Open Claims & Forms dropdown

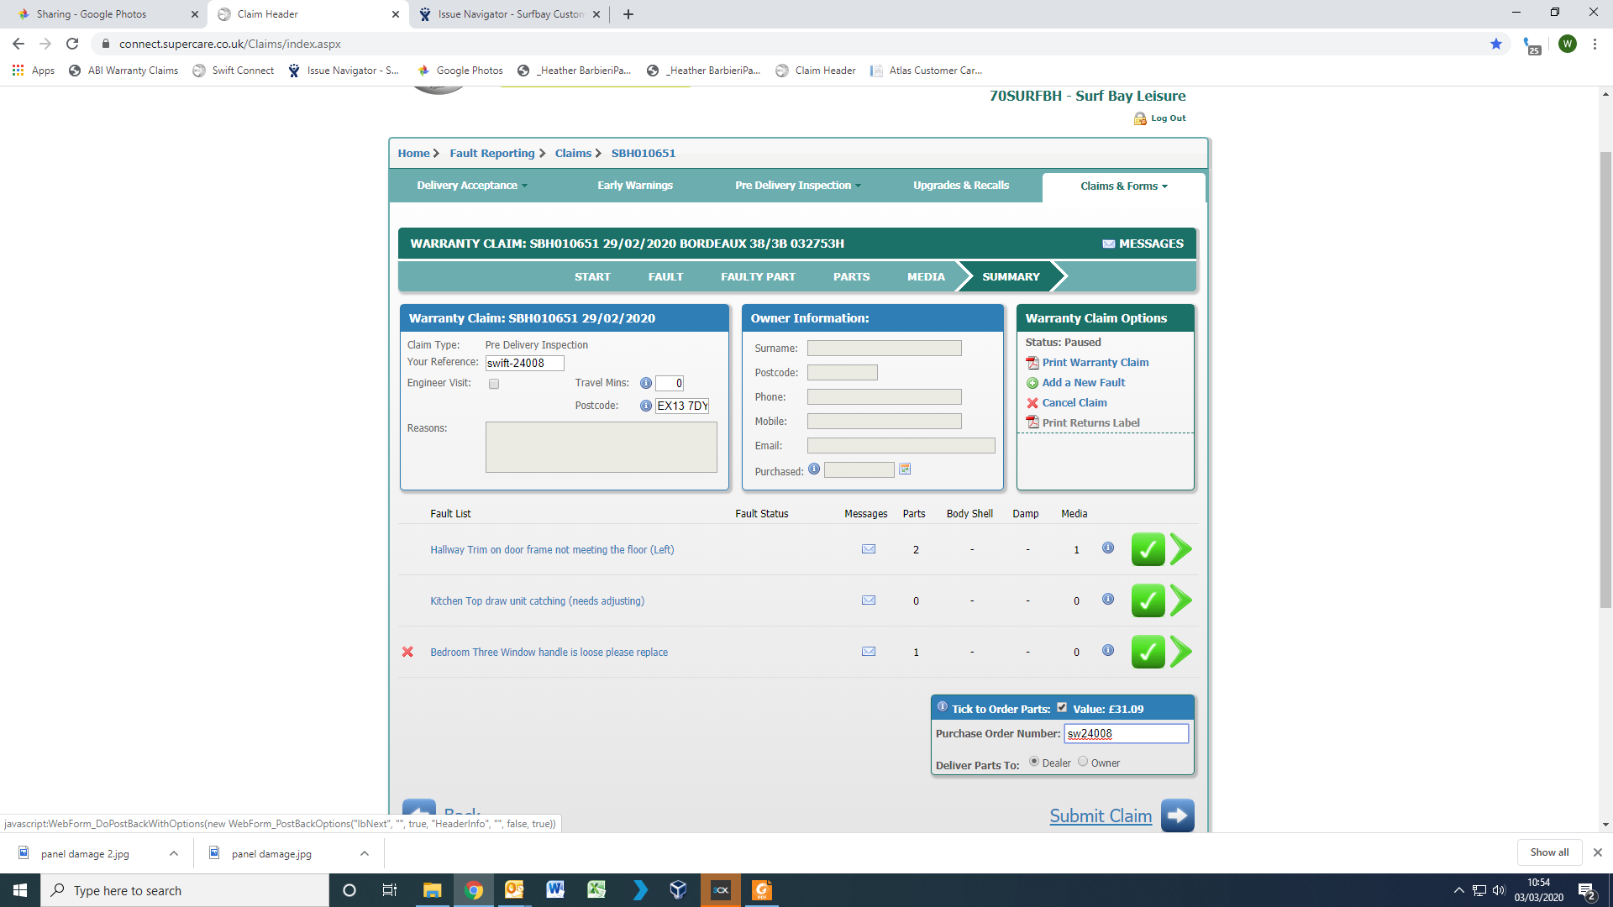(x=1123, y=186)
